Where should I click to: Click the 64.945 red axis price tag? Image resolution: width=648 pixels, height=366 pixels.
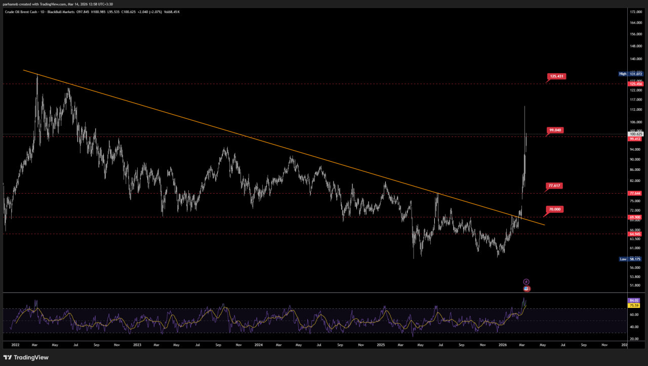click(x=635, y=234)
